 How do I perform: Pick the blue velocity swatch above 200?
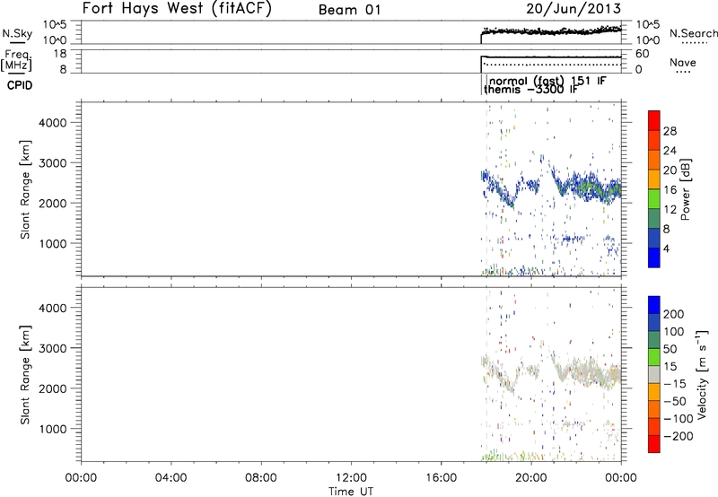tap(654, 305)
